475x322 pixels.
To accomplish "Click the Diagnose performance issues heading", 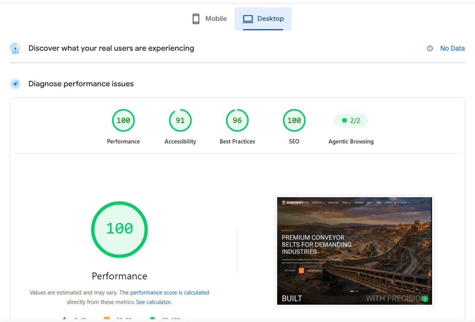I will (81, 84).
